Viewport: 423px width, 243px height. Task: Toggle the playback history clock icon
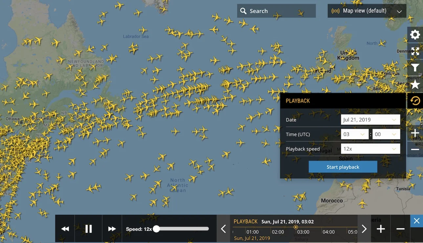[415, 101]
